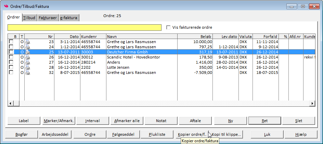
Task: Close the dialog with Luk
Action: click(x=267, y=135)
